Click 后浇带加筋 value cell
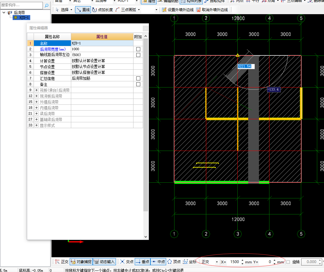The image size is (324, 272). 102,79
